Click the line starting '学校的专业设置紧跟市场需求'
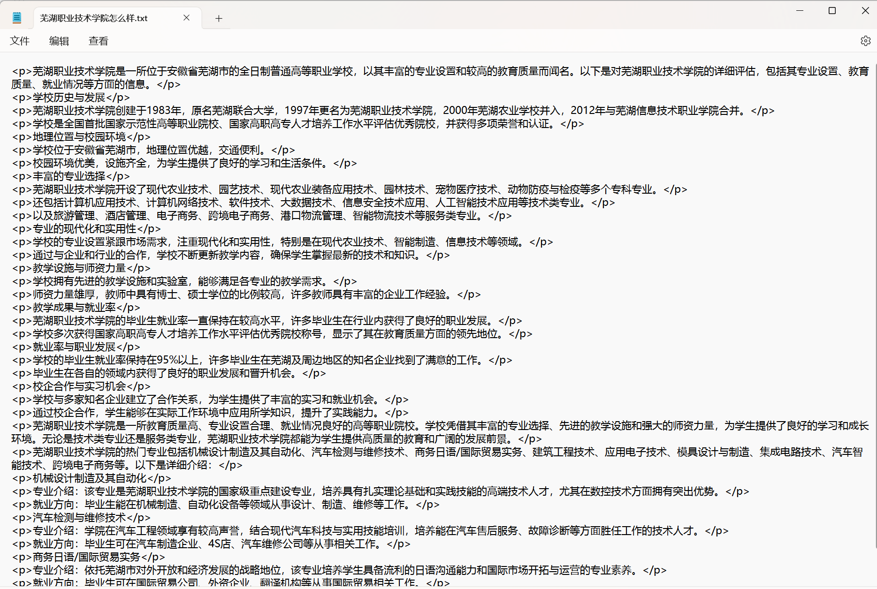 tap(282, 242)
